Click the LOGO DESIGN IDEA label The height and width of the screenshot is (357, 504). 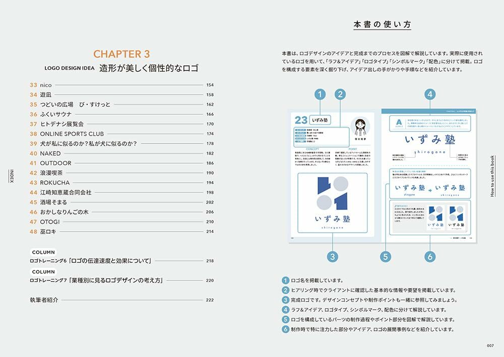[x=70, y=68]
